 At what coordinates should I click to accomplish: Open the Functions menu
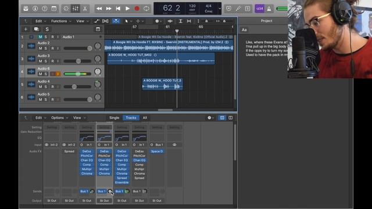point(61,21)
